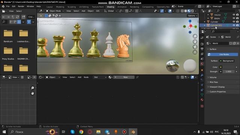The image size is (240, 135).
Task: Open the Output properties tab
Action: [x=202, y=49]
